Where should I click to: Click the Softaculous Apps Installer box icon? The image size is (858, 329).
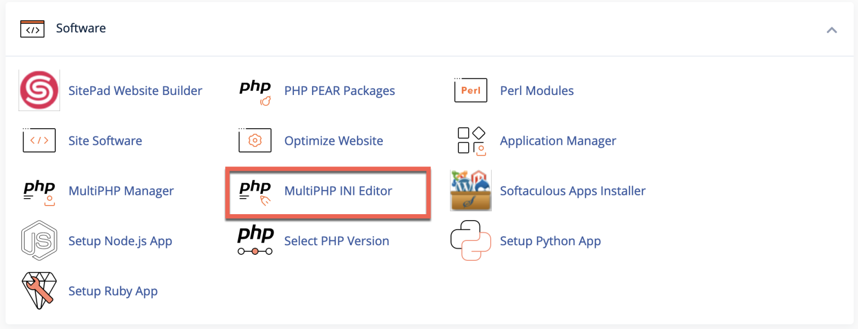pyautogui.click(x=471, y=191)
